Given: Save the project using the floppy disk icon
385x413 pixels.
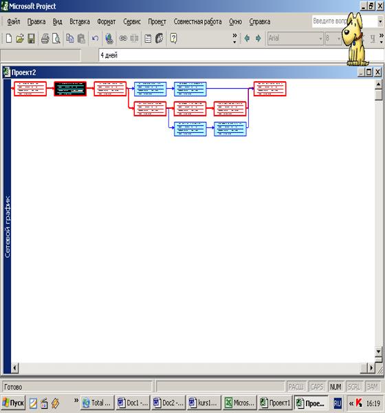Looking at the screenshot, I should click(32, 39).
